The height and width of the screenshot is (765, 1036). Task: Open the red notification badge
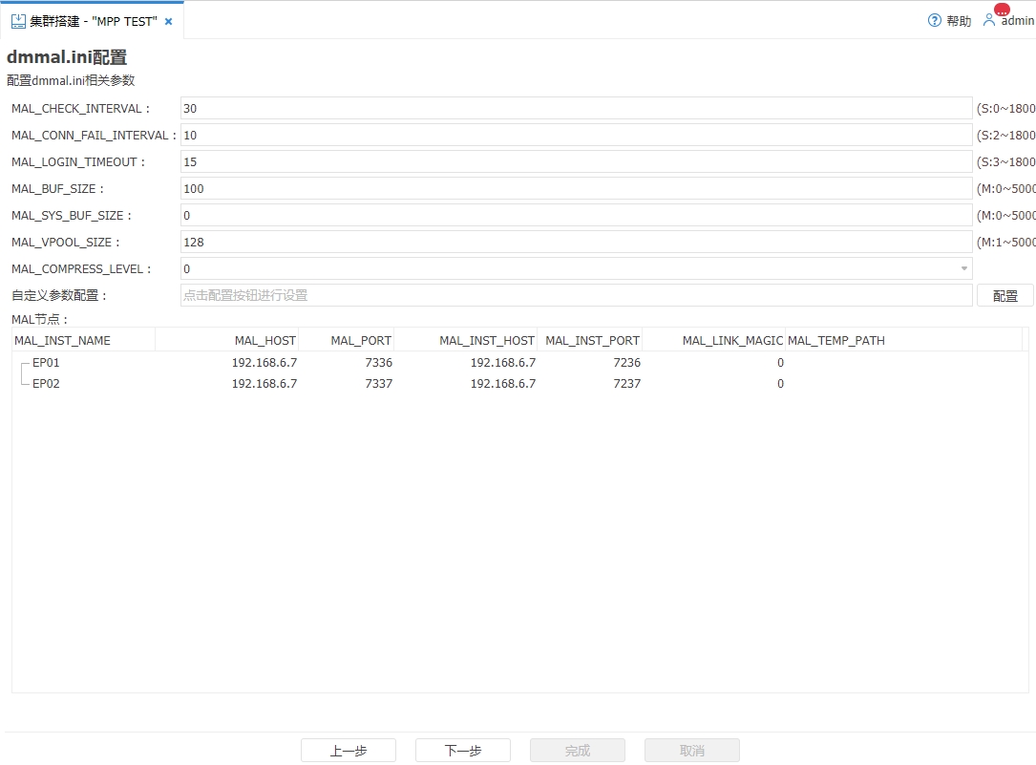coord(1002,10)
